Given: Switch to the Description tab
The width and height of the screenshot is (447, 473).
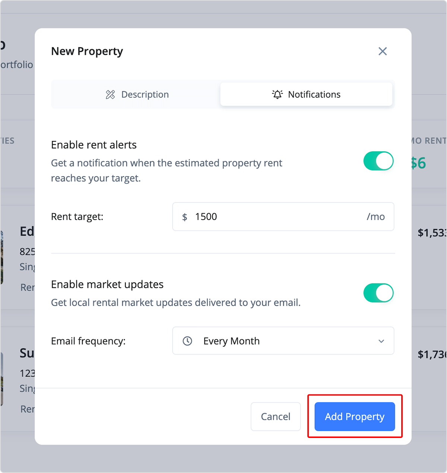Looking at the screenshot, I should (x=137, y=94).
